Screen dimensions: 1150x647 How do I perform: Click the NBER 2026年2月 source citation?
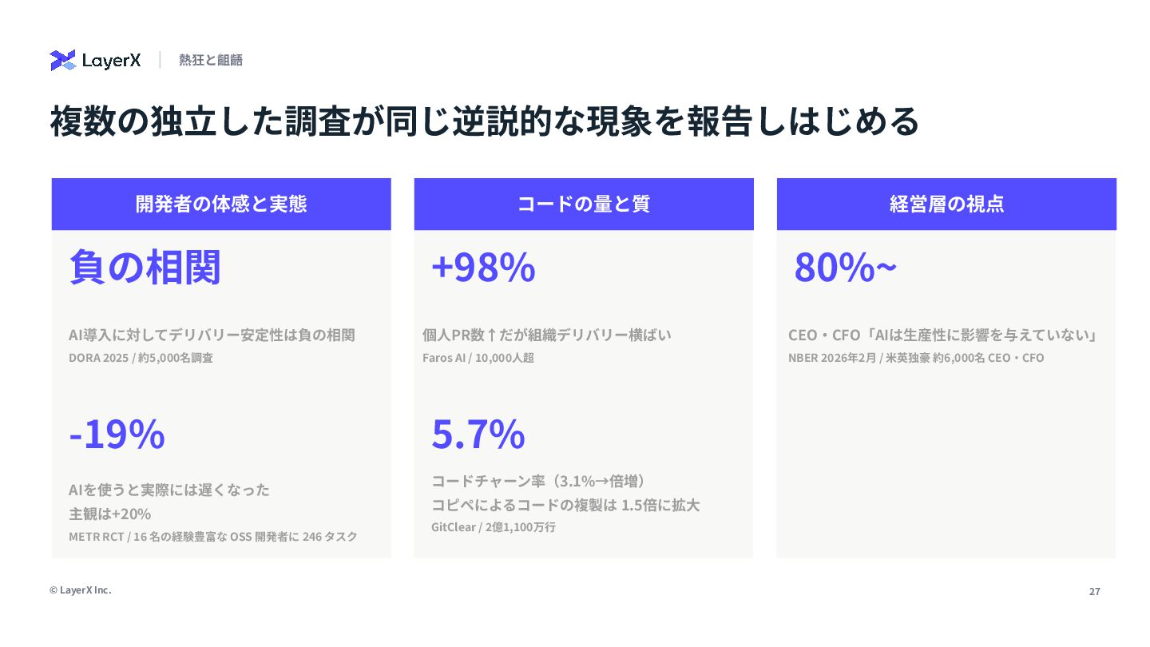pos(915,358)
